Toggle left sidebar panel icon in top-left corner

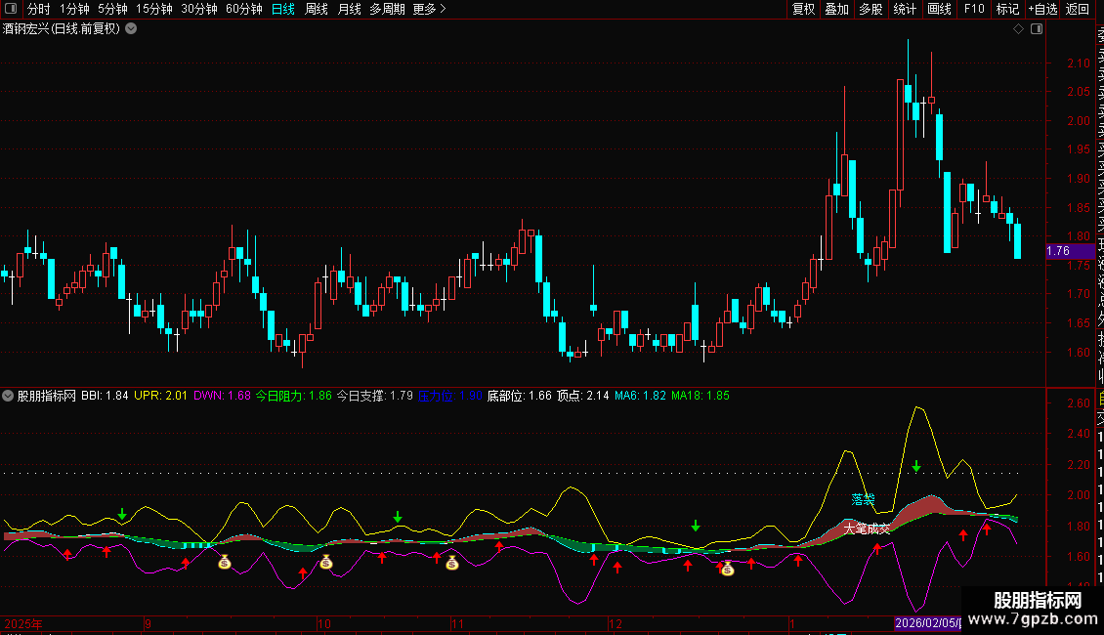tap(12, 9)
